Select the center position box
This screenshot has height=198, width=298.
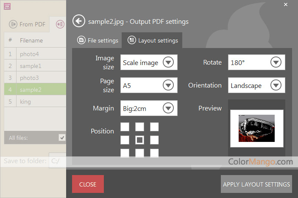coord(139,140)
